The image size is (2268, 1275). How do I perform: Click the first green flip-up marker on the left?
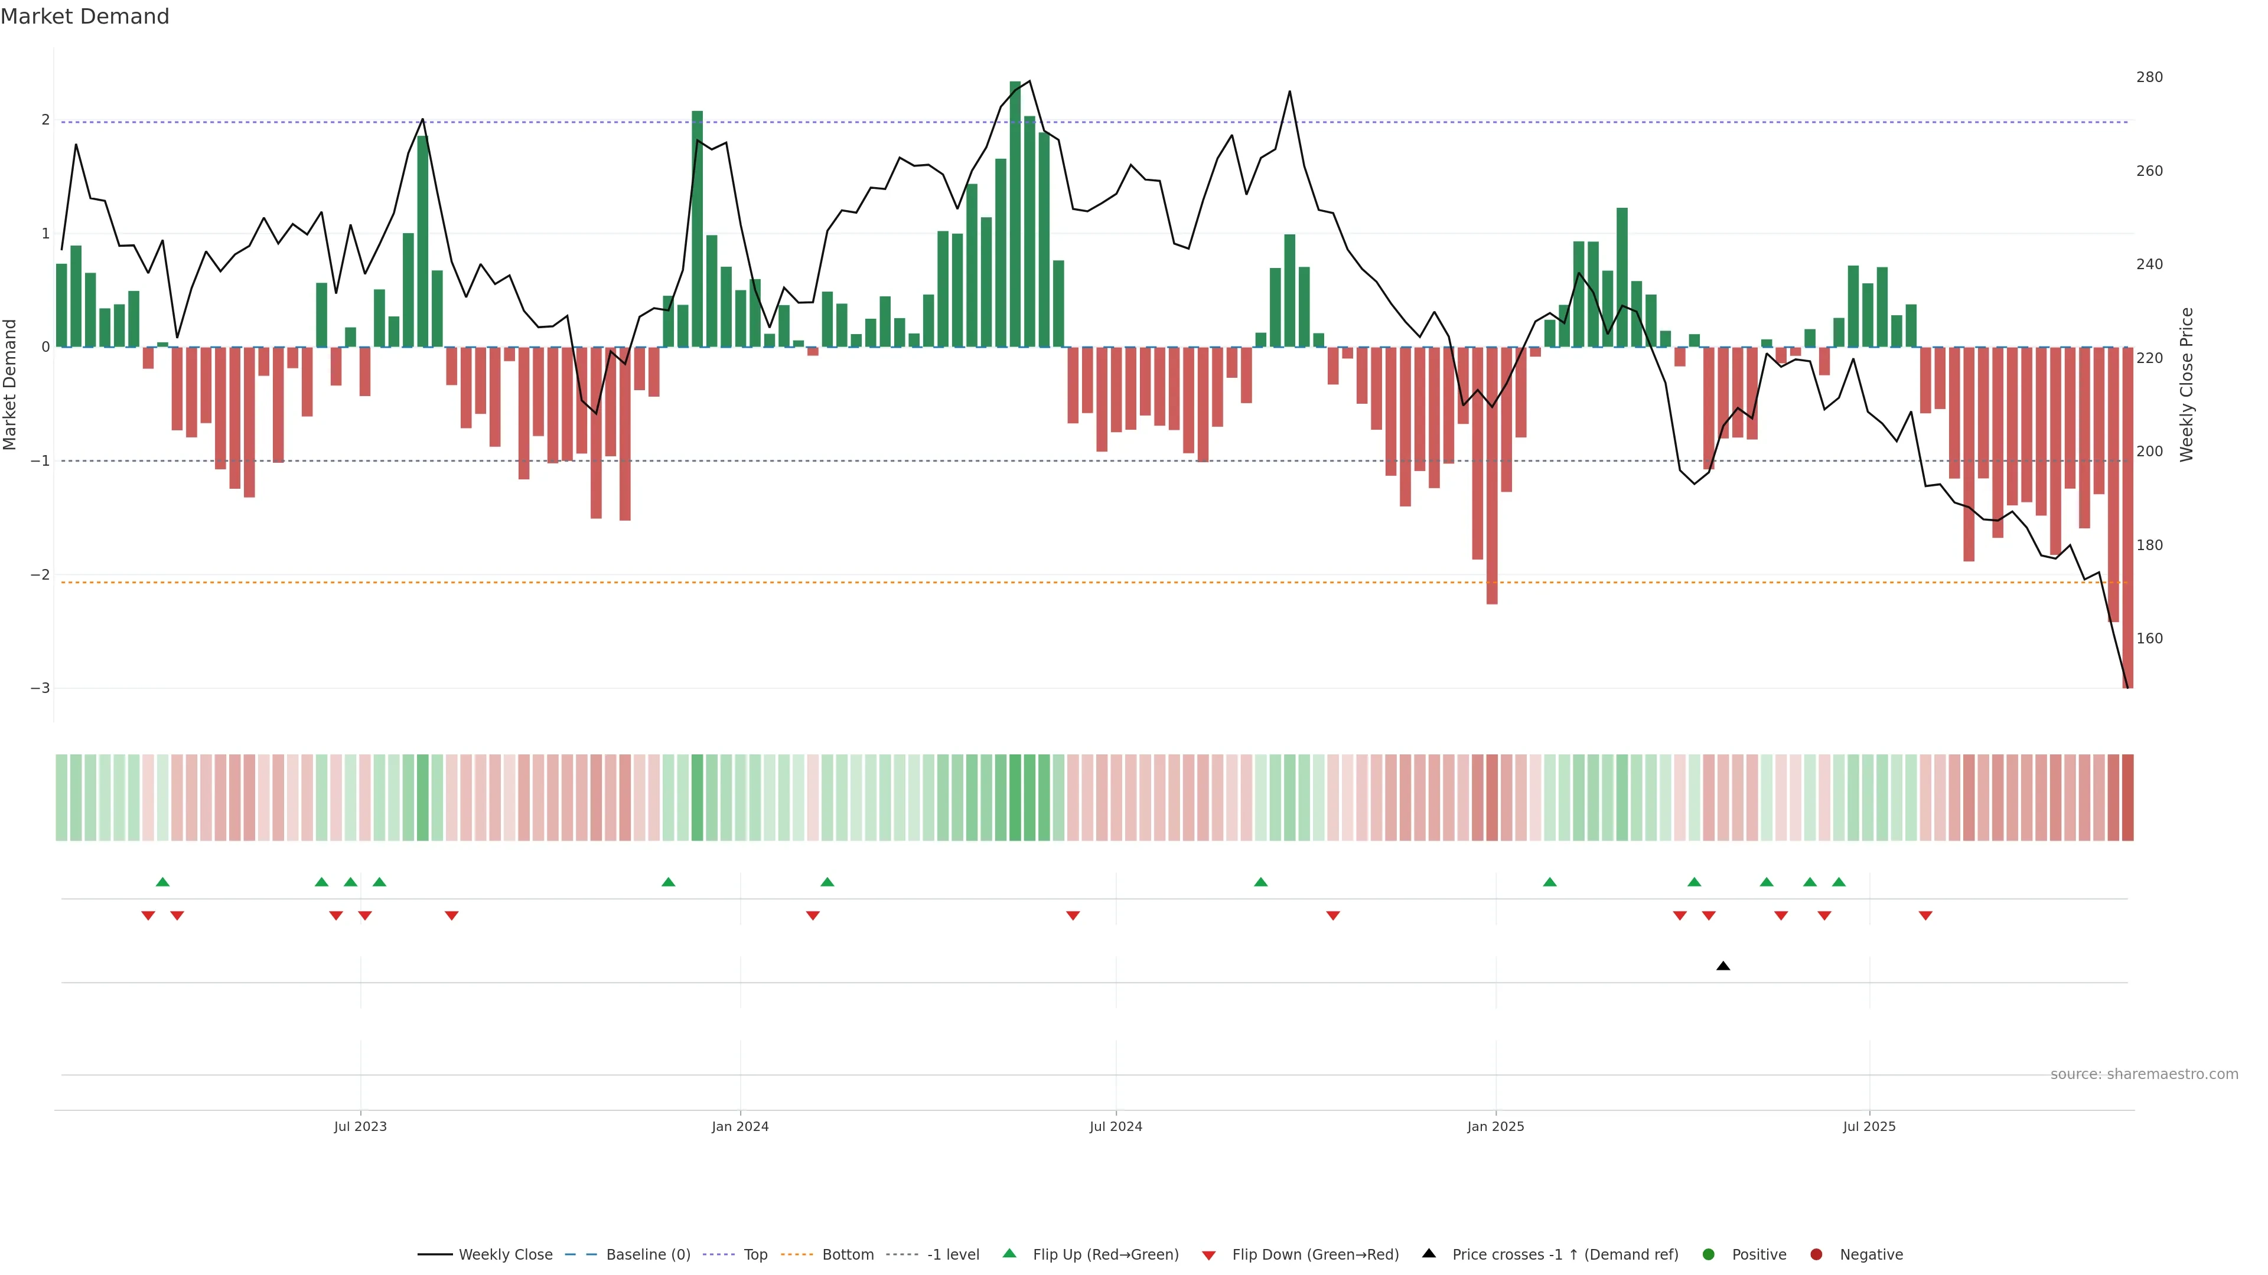click(x=162, y=882)
